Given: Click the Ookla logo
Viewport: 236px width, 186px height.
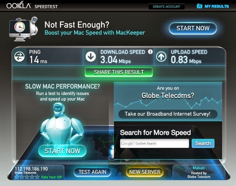Looking at the screenshot, I should pos(19,5).
